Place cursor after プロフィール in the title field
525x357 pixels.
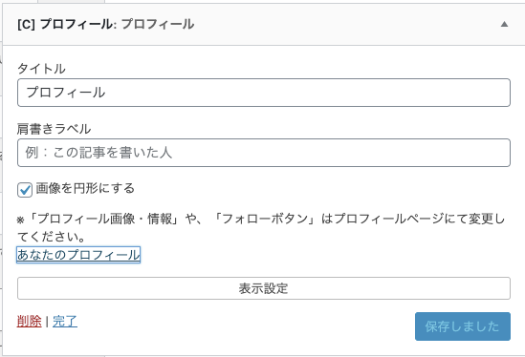(x=106, y=93)
